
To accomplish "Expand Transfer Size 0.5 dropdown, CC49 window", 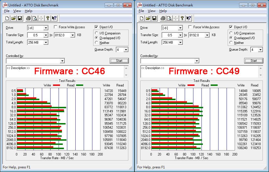I will [x=180, y=35].
